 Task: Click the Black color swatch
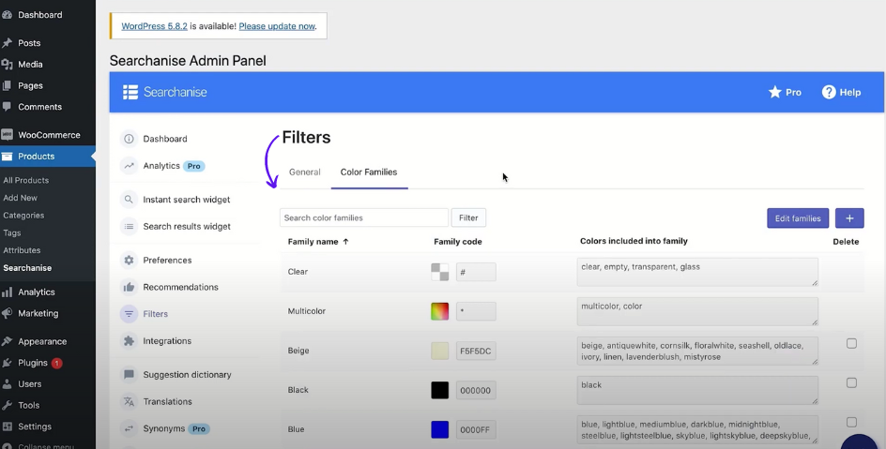point(440,390)
